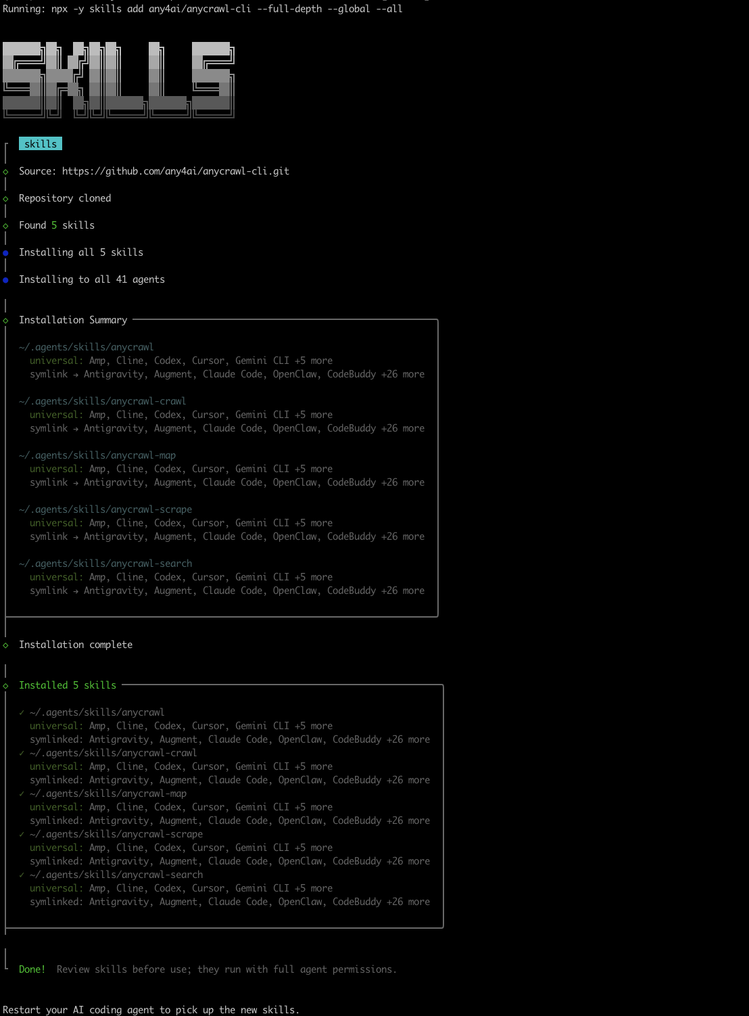Open the github.com/any4ai/anycrawl-cli.git source URL

(176, 171)
